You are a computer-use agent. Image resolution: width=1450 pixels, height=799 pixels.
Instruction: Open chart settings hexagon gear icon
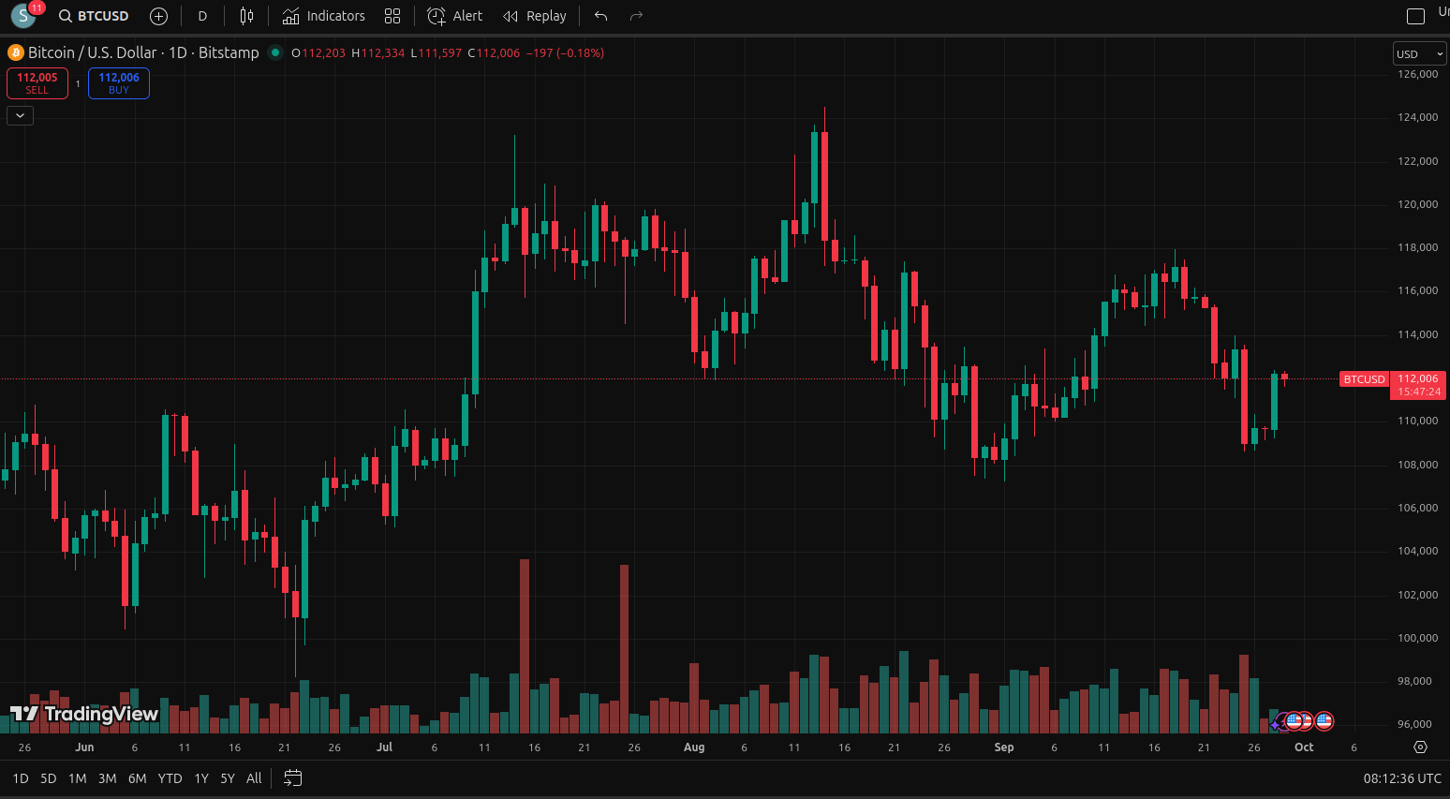pyautogui.click(x=1421, y=747)
